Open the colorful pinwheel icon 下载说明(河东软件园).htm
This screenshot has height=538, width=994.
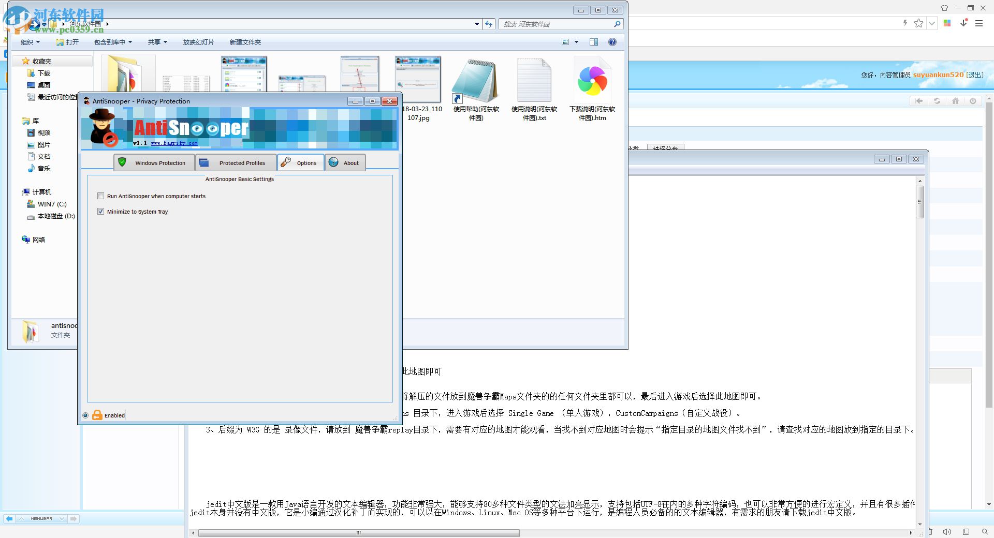pos(591,80)
